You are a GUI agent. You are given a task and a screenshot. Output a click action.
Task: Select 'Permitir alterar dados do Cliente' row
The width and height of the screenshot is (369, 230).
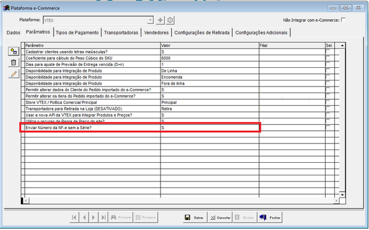180,90
